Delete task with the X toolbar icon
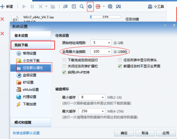 tap(41, 6)
